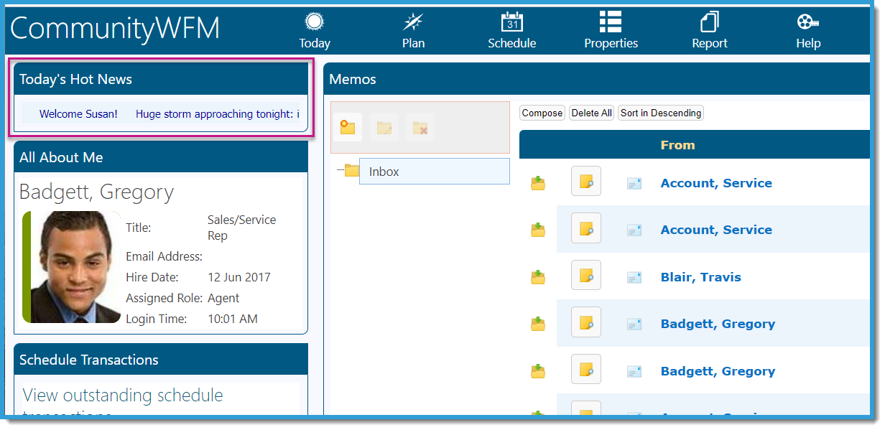Open Blair, Travis sender link
The width and height of the screenshot is (885, 430).
coord(700,277)
